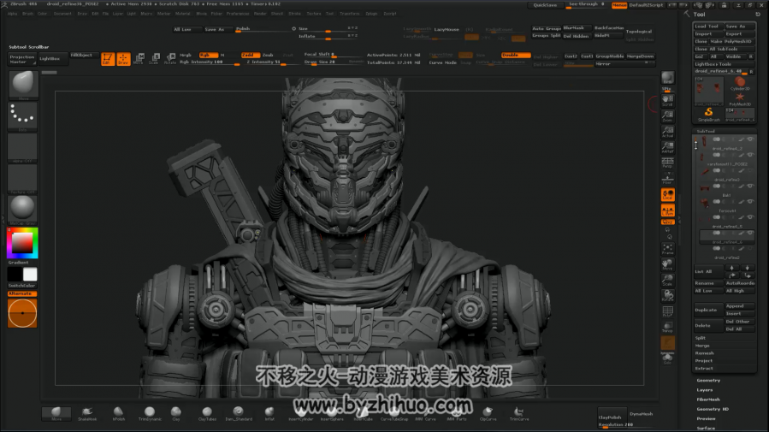This screenshot has width=769, height=432.
Task: Select the hPolish brush
Action: pyautogui.click(x=118, y=413)
